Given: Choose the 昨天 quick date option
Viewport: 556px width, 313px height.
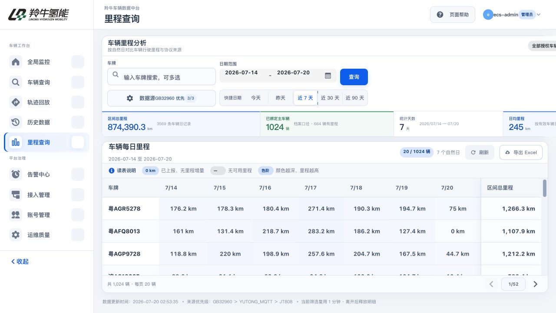Looking at the screenshot, I should pyautogui.click(x=281, y=98).
